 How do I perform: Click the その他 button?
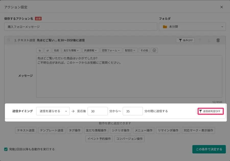(x=144, y=50)
